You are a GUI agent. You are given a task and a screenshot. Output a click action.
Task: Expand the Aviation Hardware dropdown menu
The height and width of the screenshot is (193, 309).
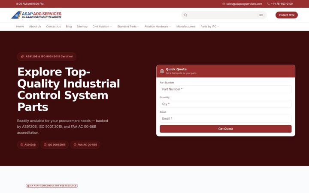tap(158, 27)
